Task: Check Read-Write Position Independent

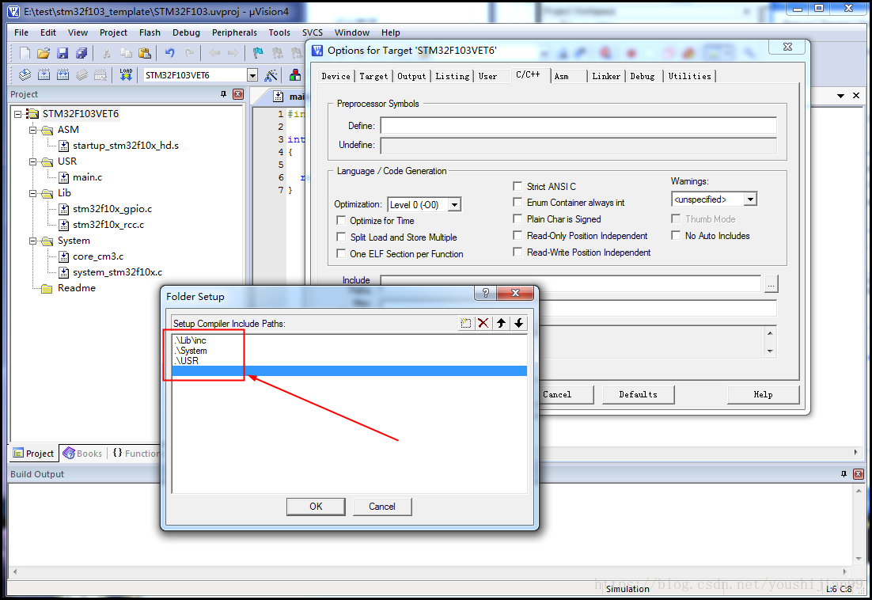Action: pos(518,252)
